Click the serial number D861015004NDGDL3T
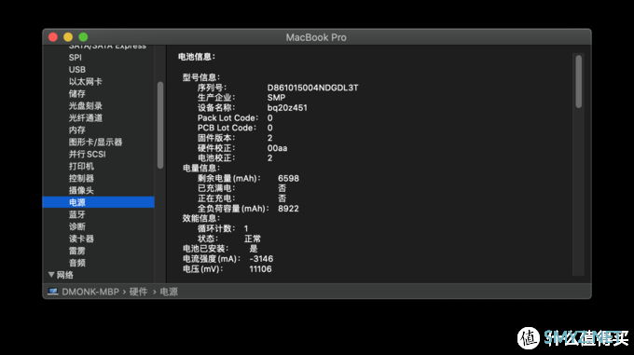This screenshot has width=634, height=355. pyautogui.click(x=312, y=88)
